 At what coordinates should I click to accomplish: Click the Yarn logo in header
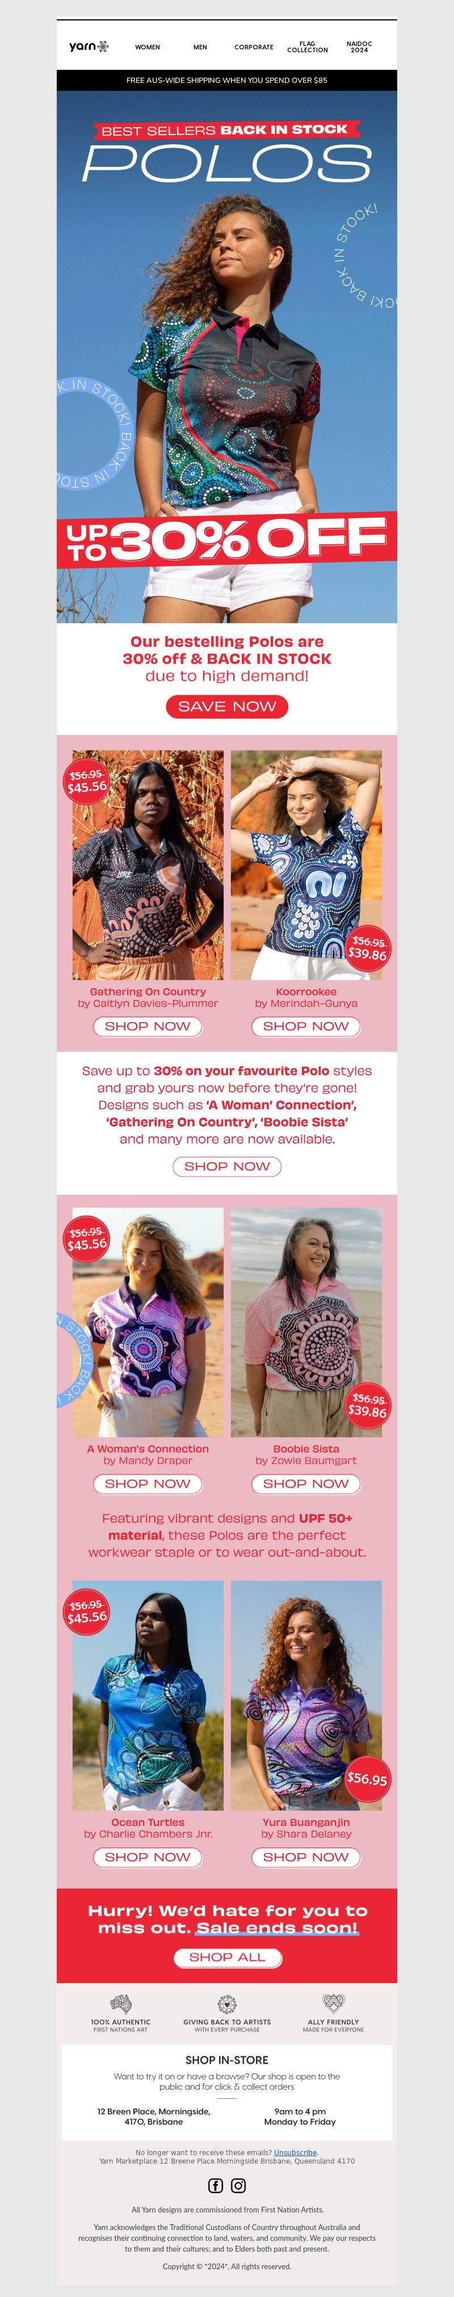pos(89,47)
